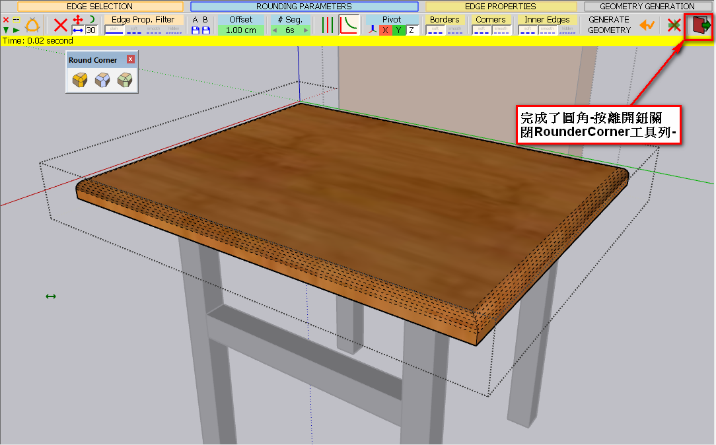Toggle the hidden edge filter under Edge Prop. Filter

tap(174, 30)
